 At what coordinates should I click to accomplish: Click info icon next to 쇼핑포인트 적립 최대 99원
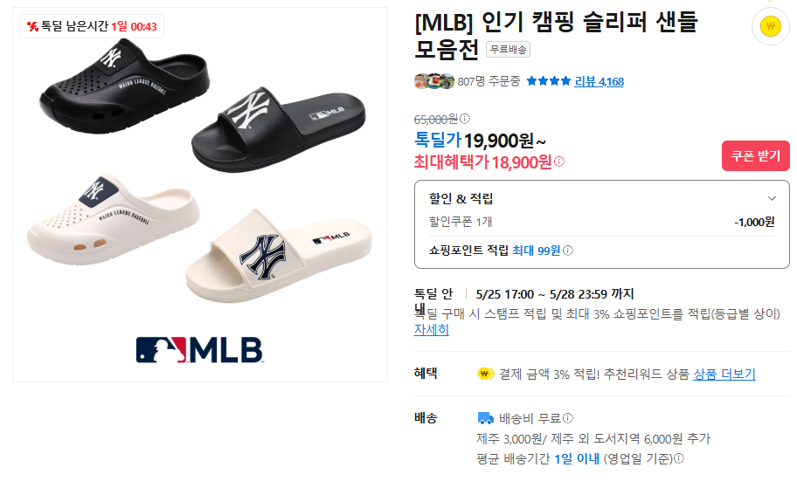click(568, 251)
